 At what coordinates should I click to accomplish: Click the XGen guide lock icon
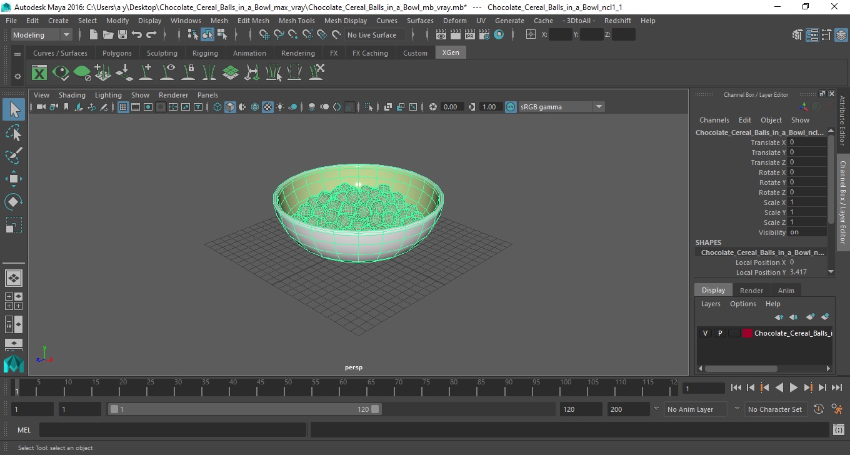point(188,73)
